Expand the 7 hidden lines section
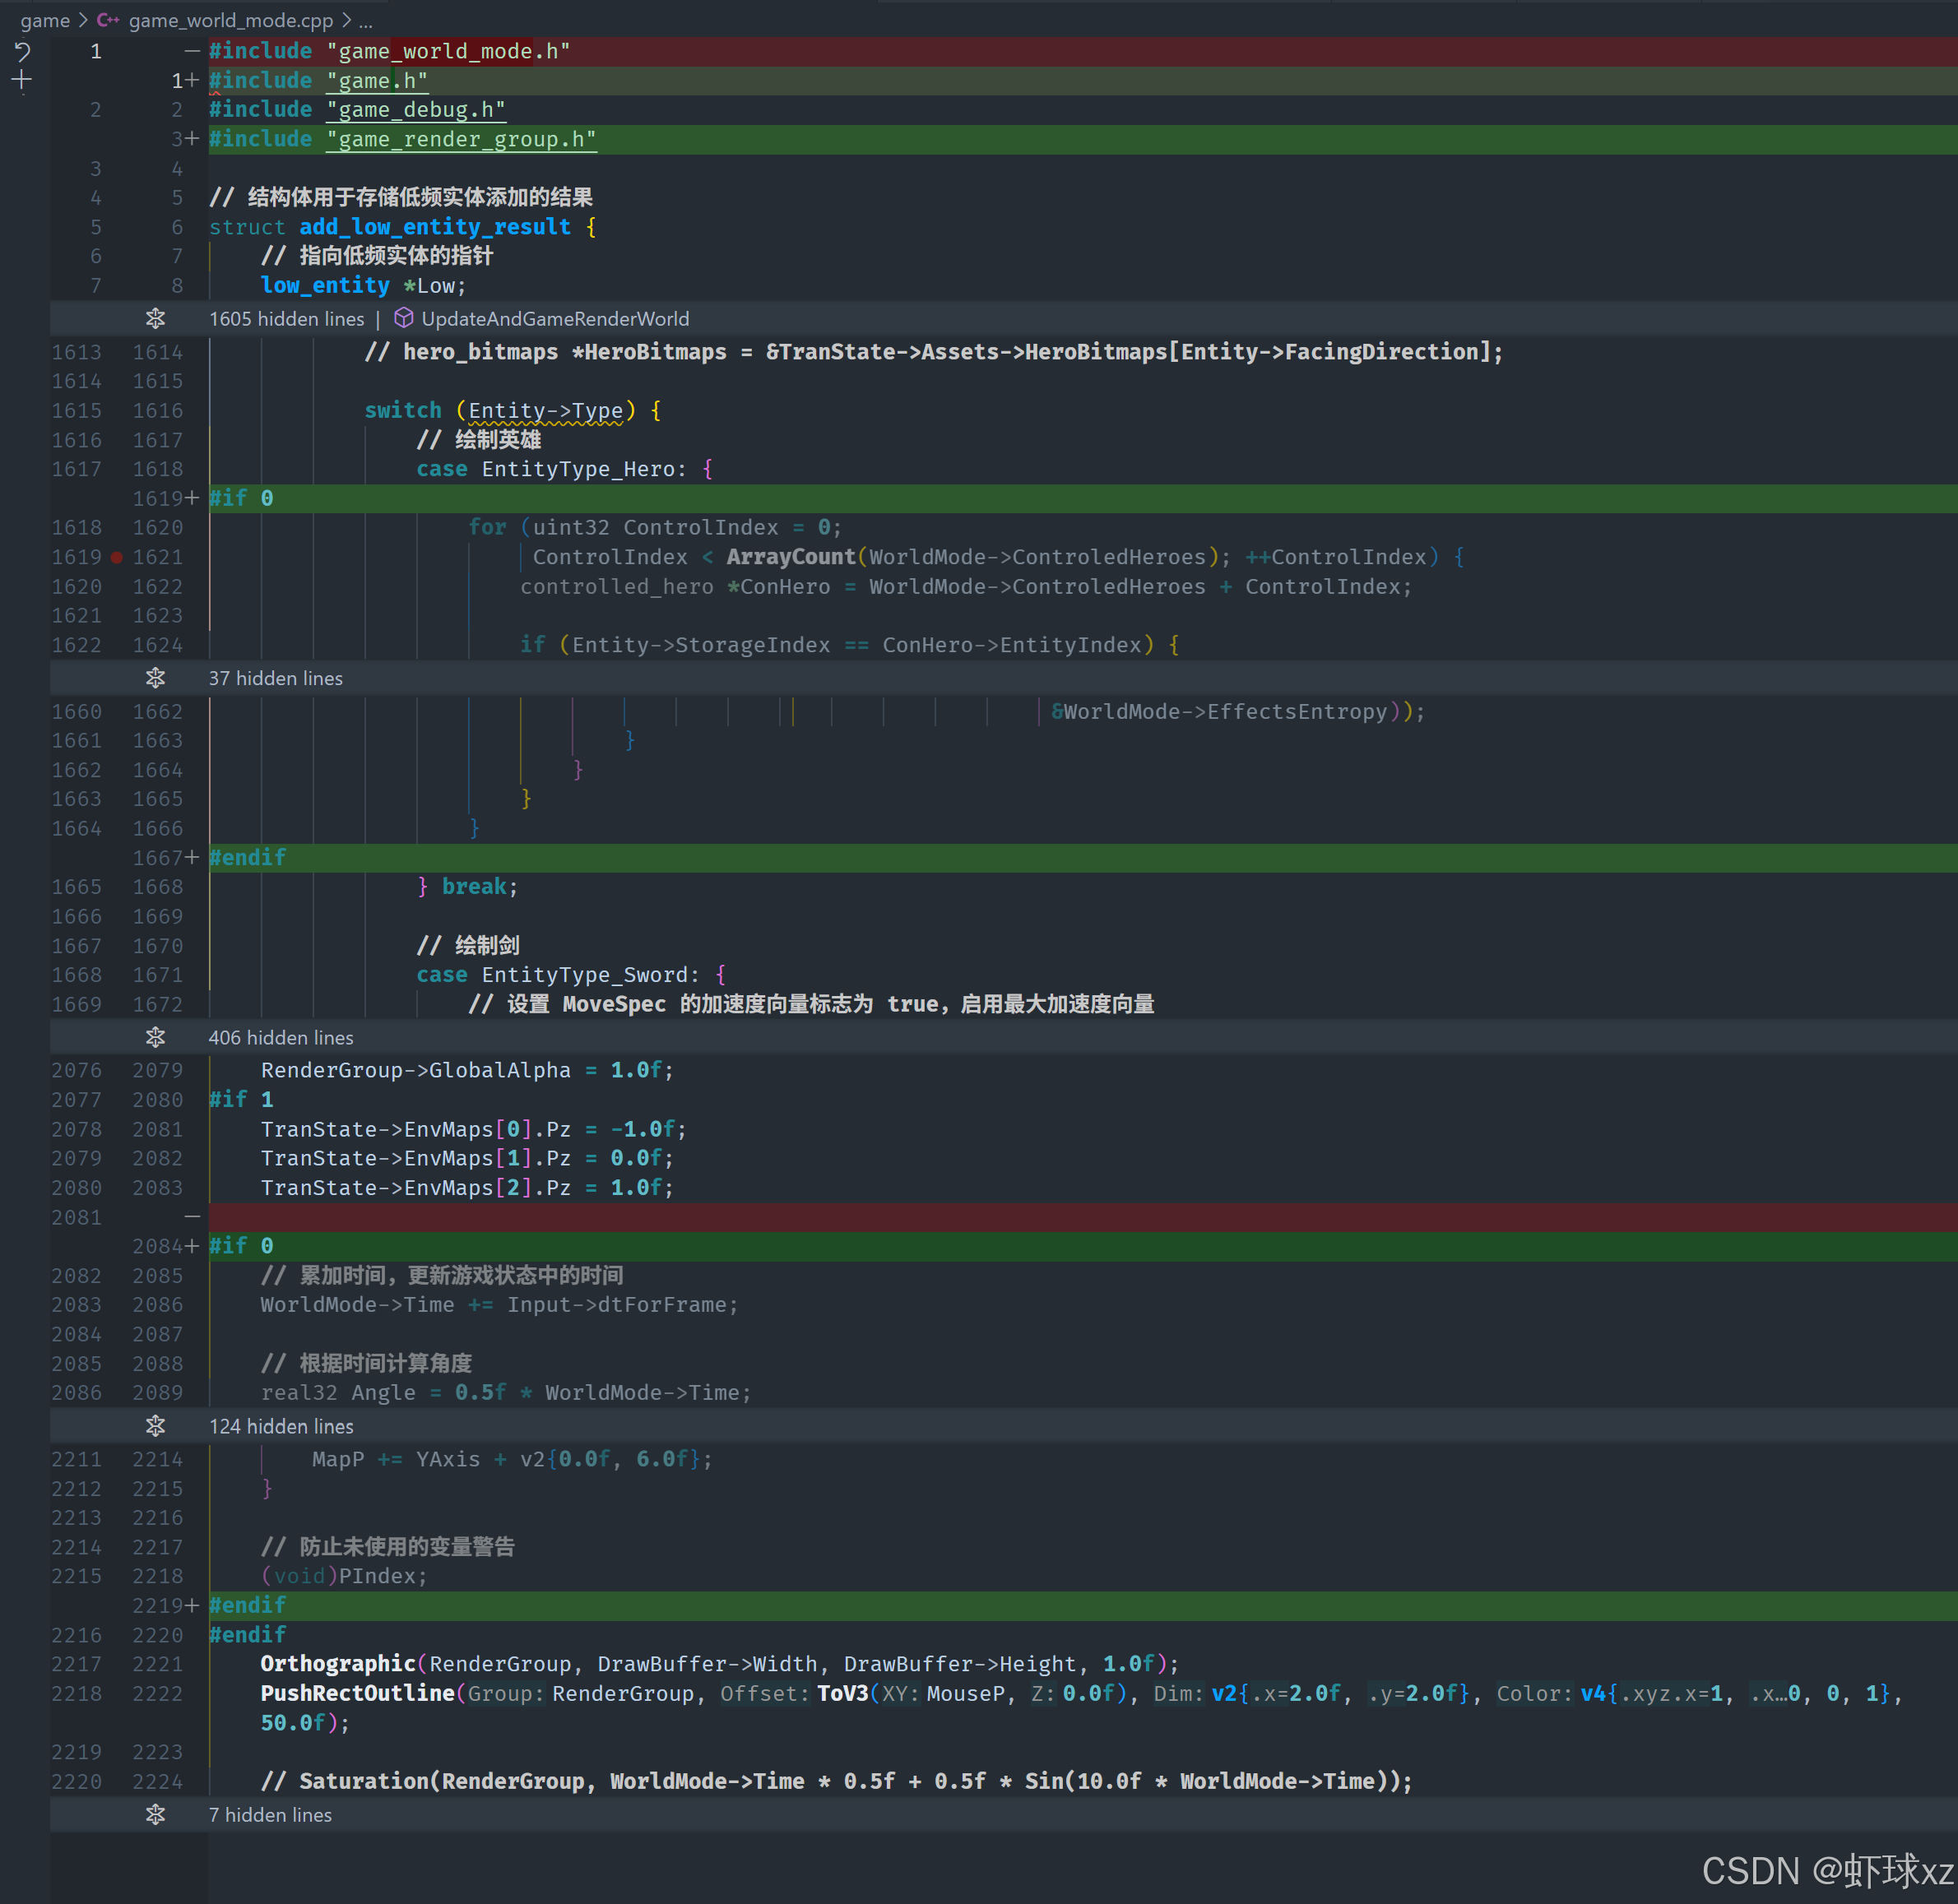 point(155,1814)
